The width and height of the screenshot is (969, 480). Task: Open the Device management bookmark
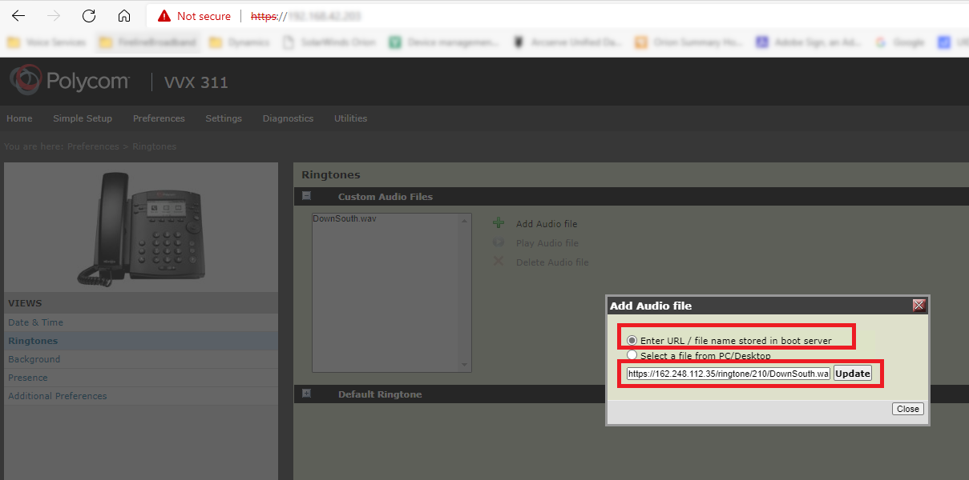tap(444, 42)
